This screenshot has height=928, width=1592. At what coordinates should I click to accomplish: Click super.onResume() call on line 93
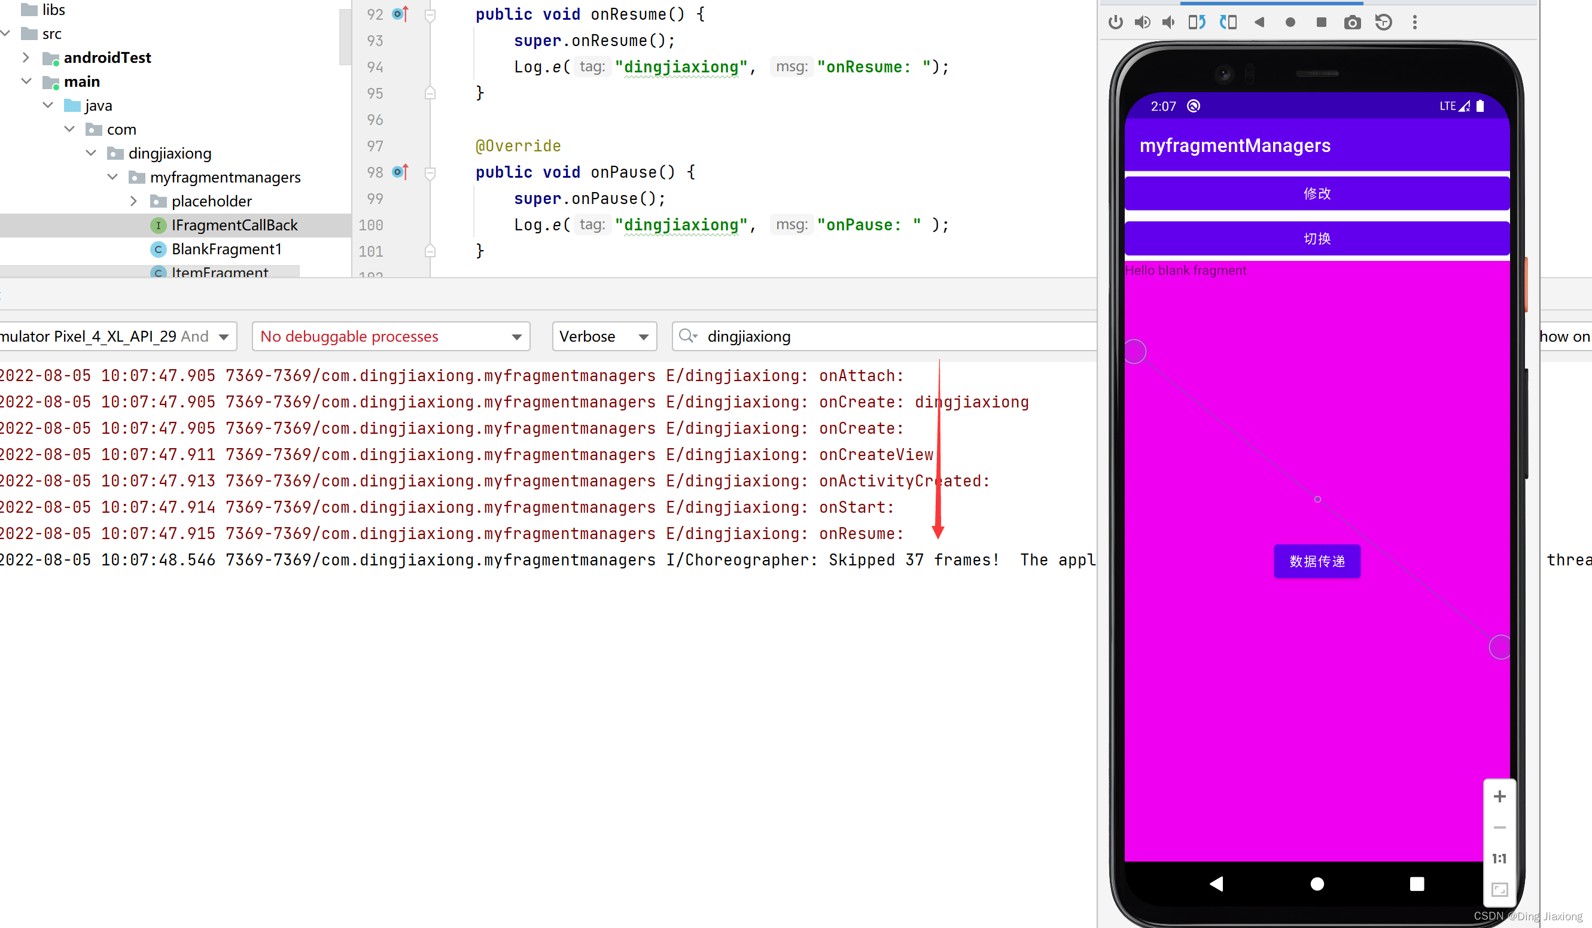[x=594, y=41]
